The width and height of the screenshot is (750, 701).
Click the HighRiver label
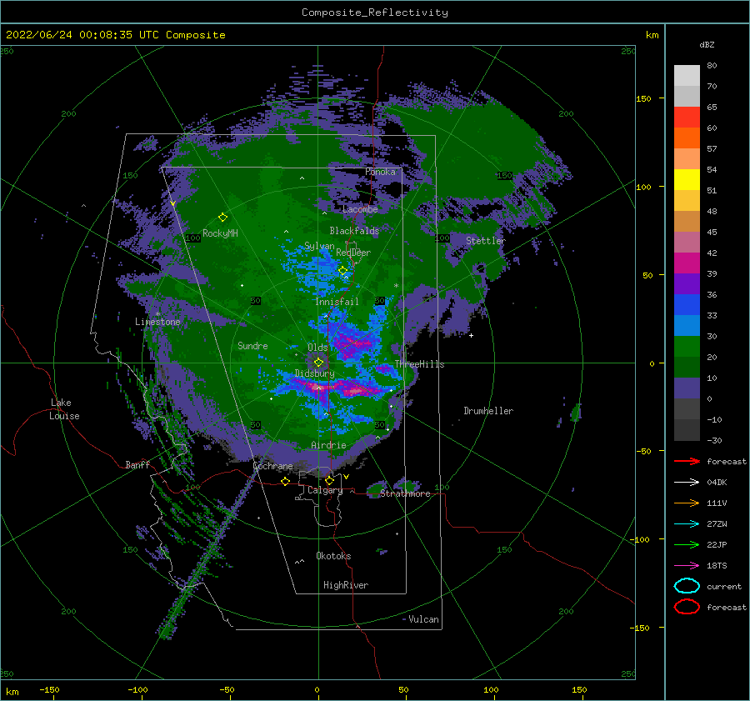[x=346, y=585]
